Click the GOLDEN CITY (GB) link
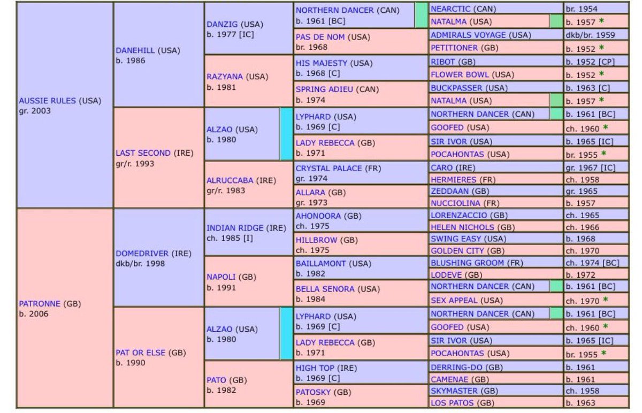642x413 pixels. pyautogui.click(x=467, y=251)
